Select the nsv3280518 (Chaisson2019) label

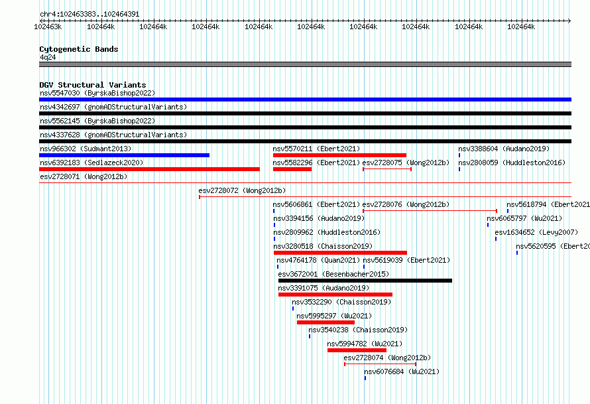pos(324,246)
